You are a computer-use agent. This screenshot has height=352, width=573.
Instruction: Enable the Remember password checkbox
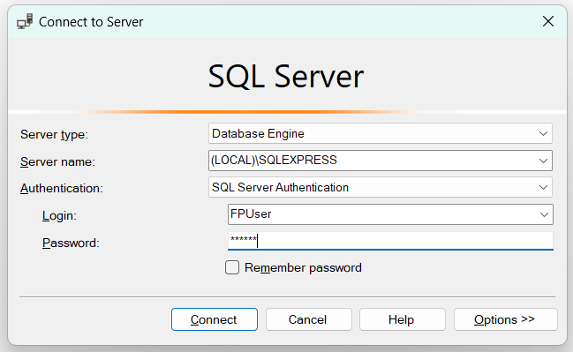click(232, 267)
